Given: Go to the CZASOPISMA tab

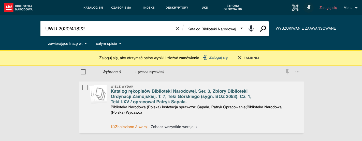Looking at the screenshot, I should [121, 8].
